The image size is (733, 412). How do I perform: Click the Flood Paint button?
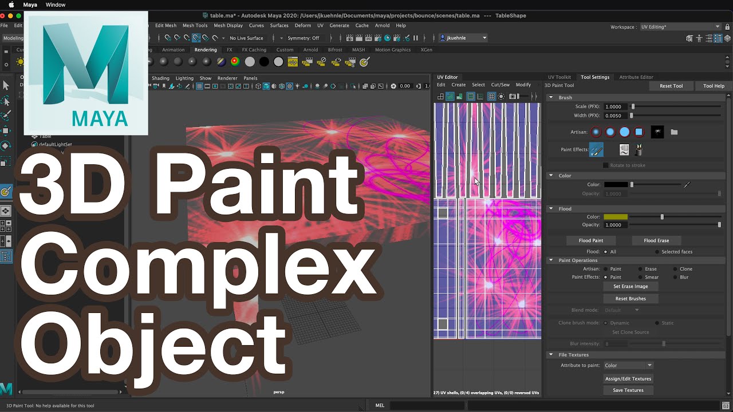[591, 240]
